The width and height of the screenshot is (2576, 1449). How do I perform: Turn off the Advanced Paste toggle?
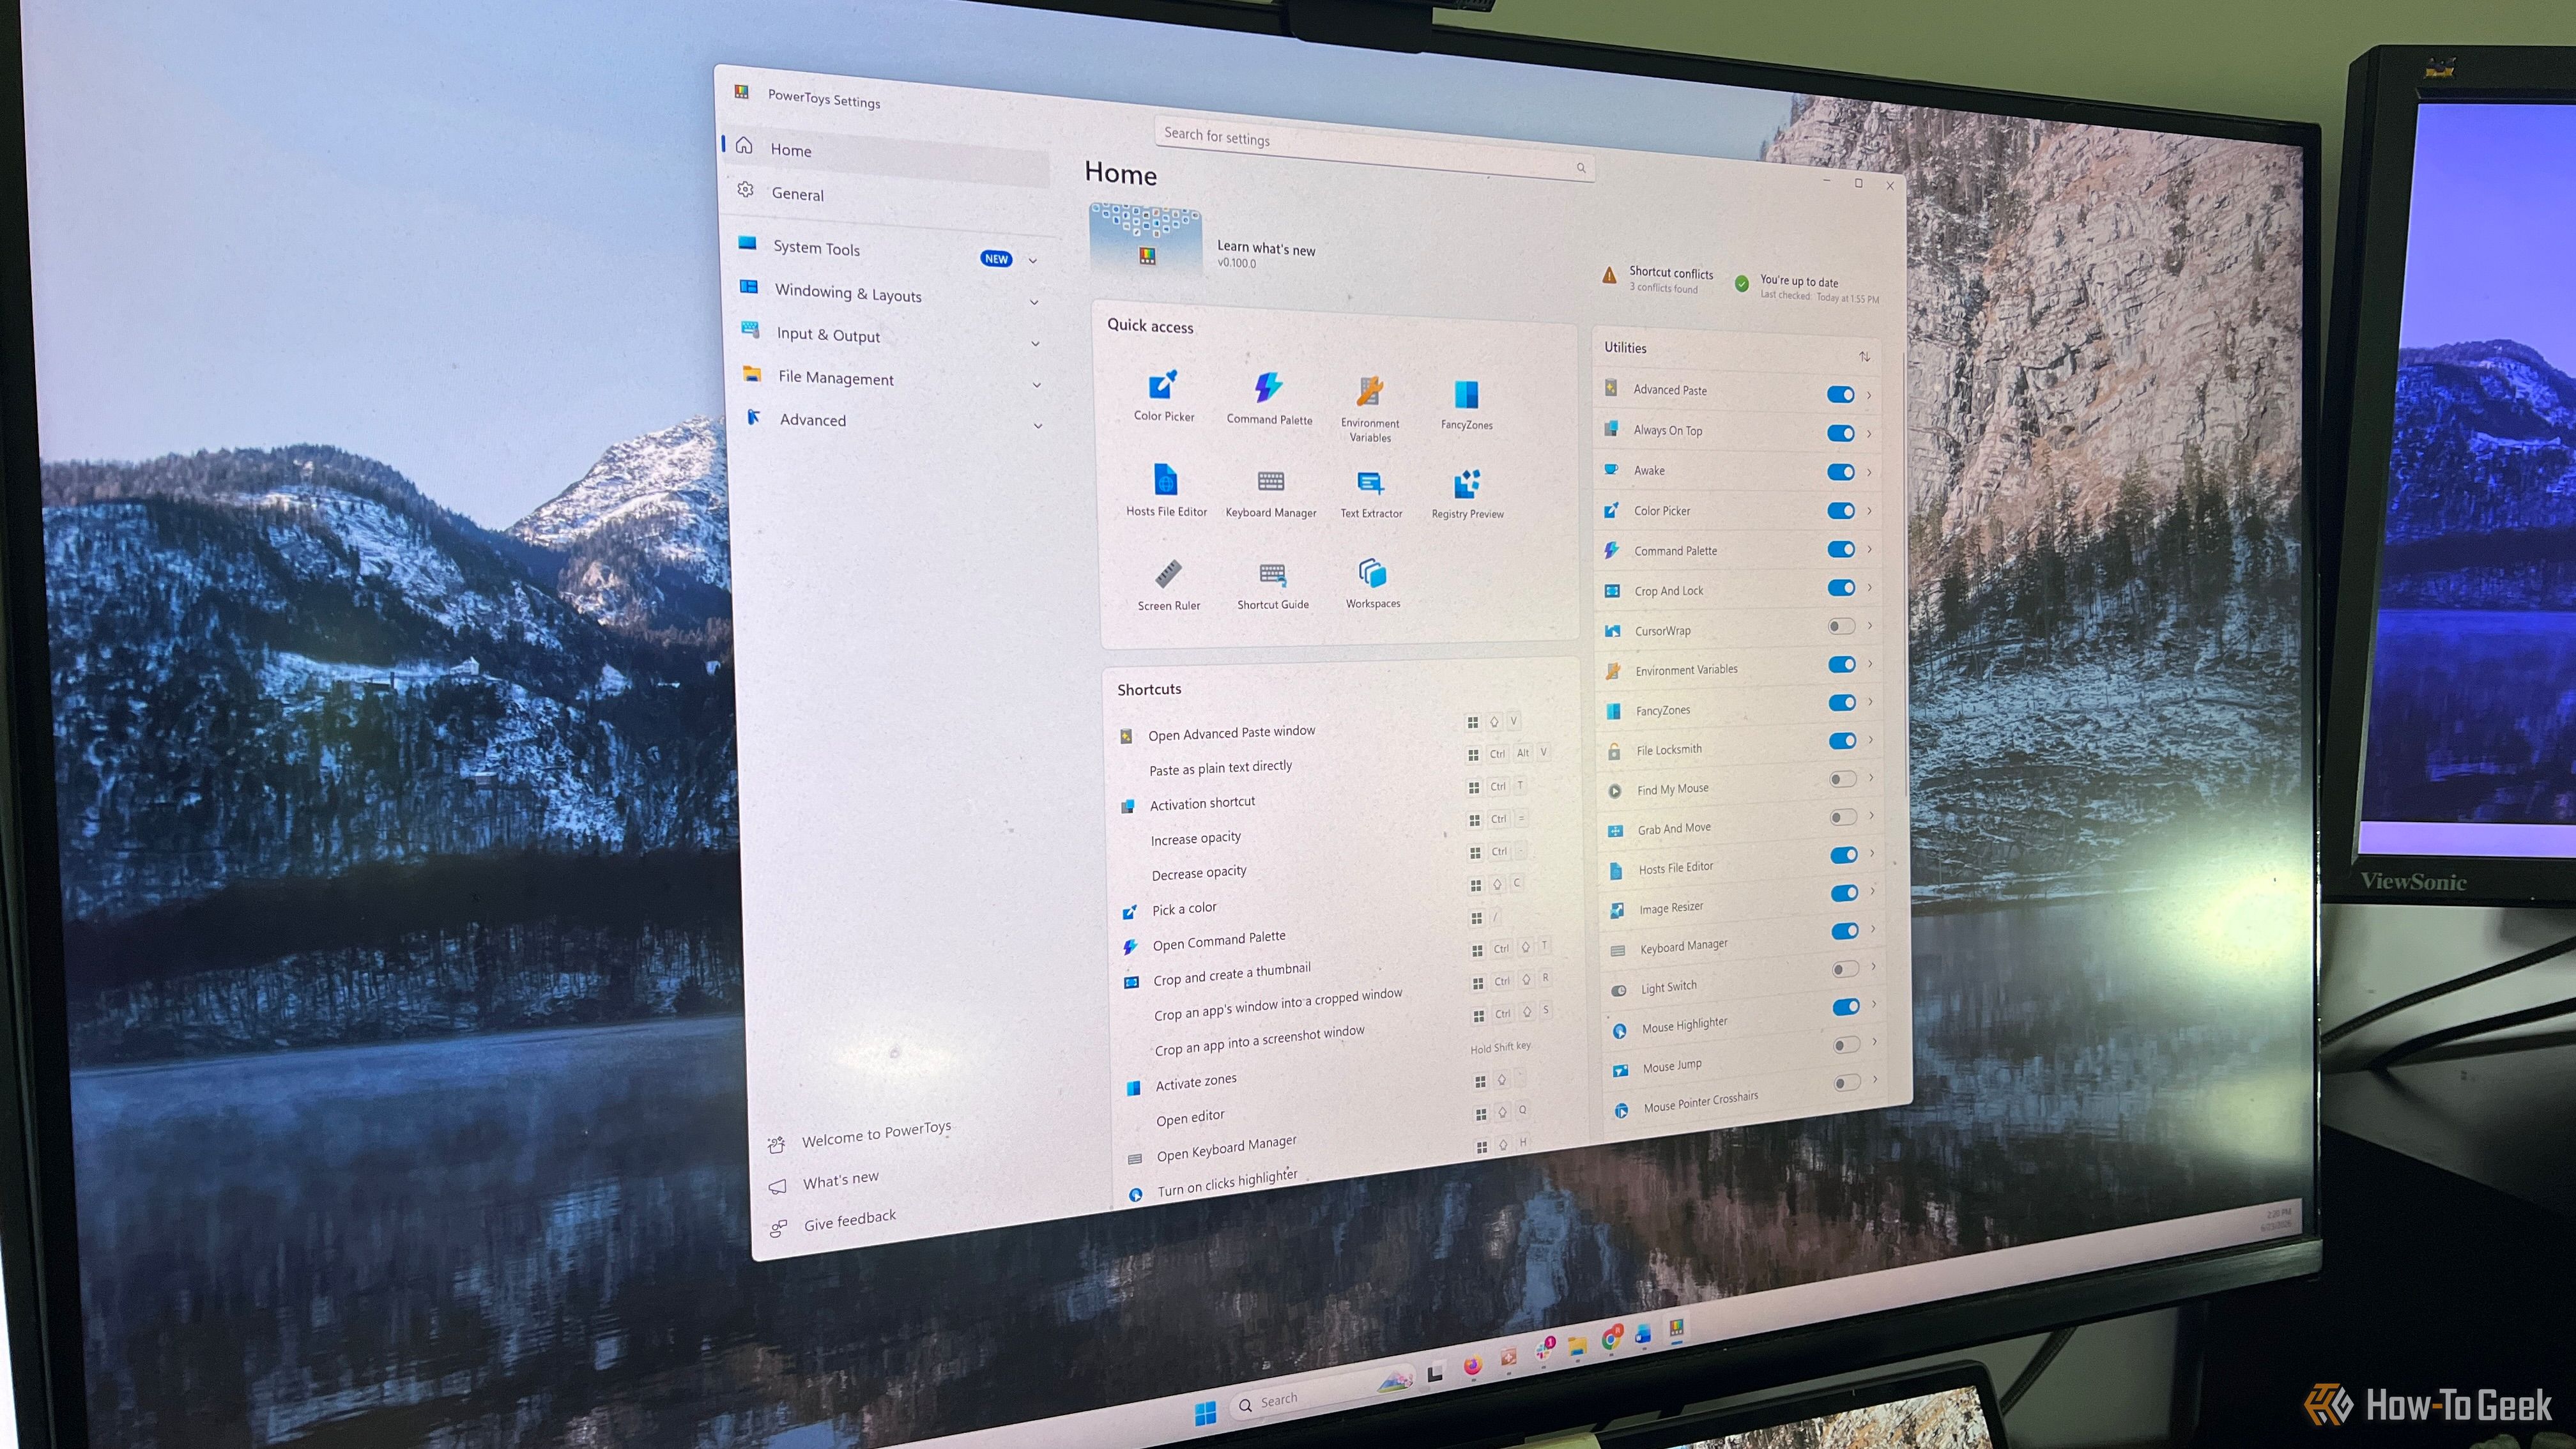coord(1840,395)
